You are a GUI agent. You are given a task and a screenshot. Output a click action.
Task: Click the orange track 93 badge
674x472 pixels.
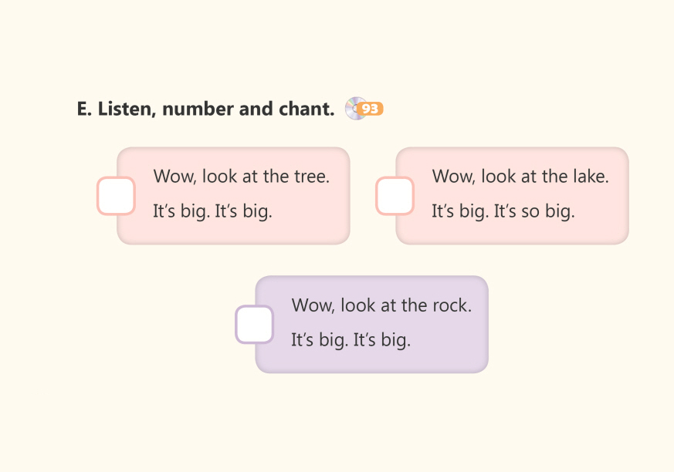tap(371, 110)
